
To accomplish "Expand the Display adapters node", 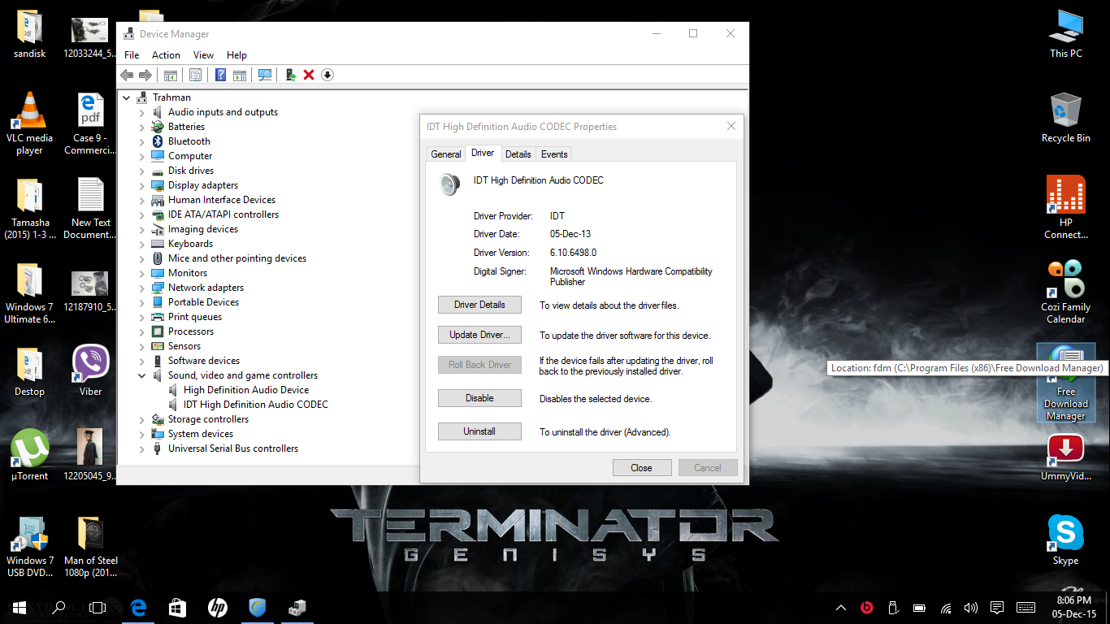I will tap(142, 185).
